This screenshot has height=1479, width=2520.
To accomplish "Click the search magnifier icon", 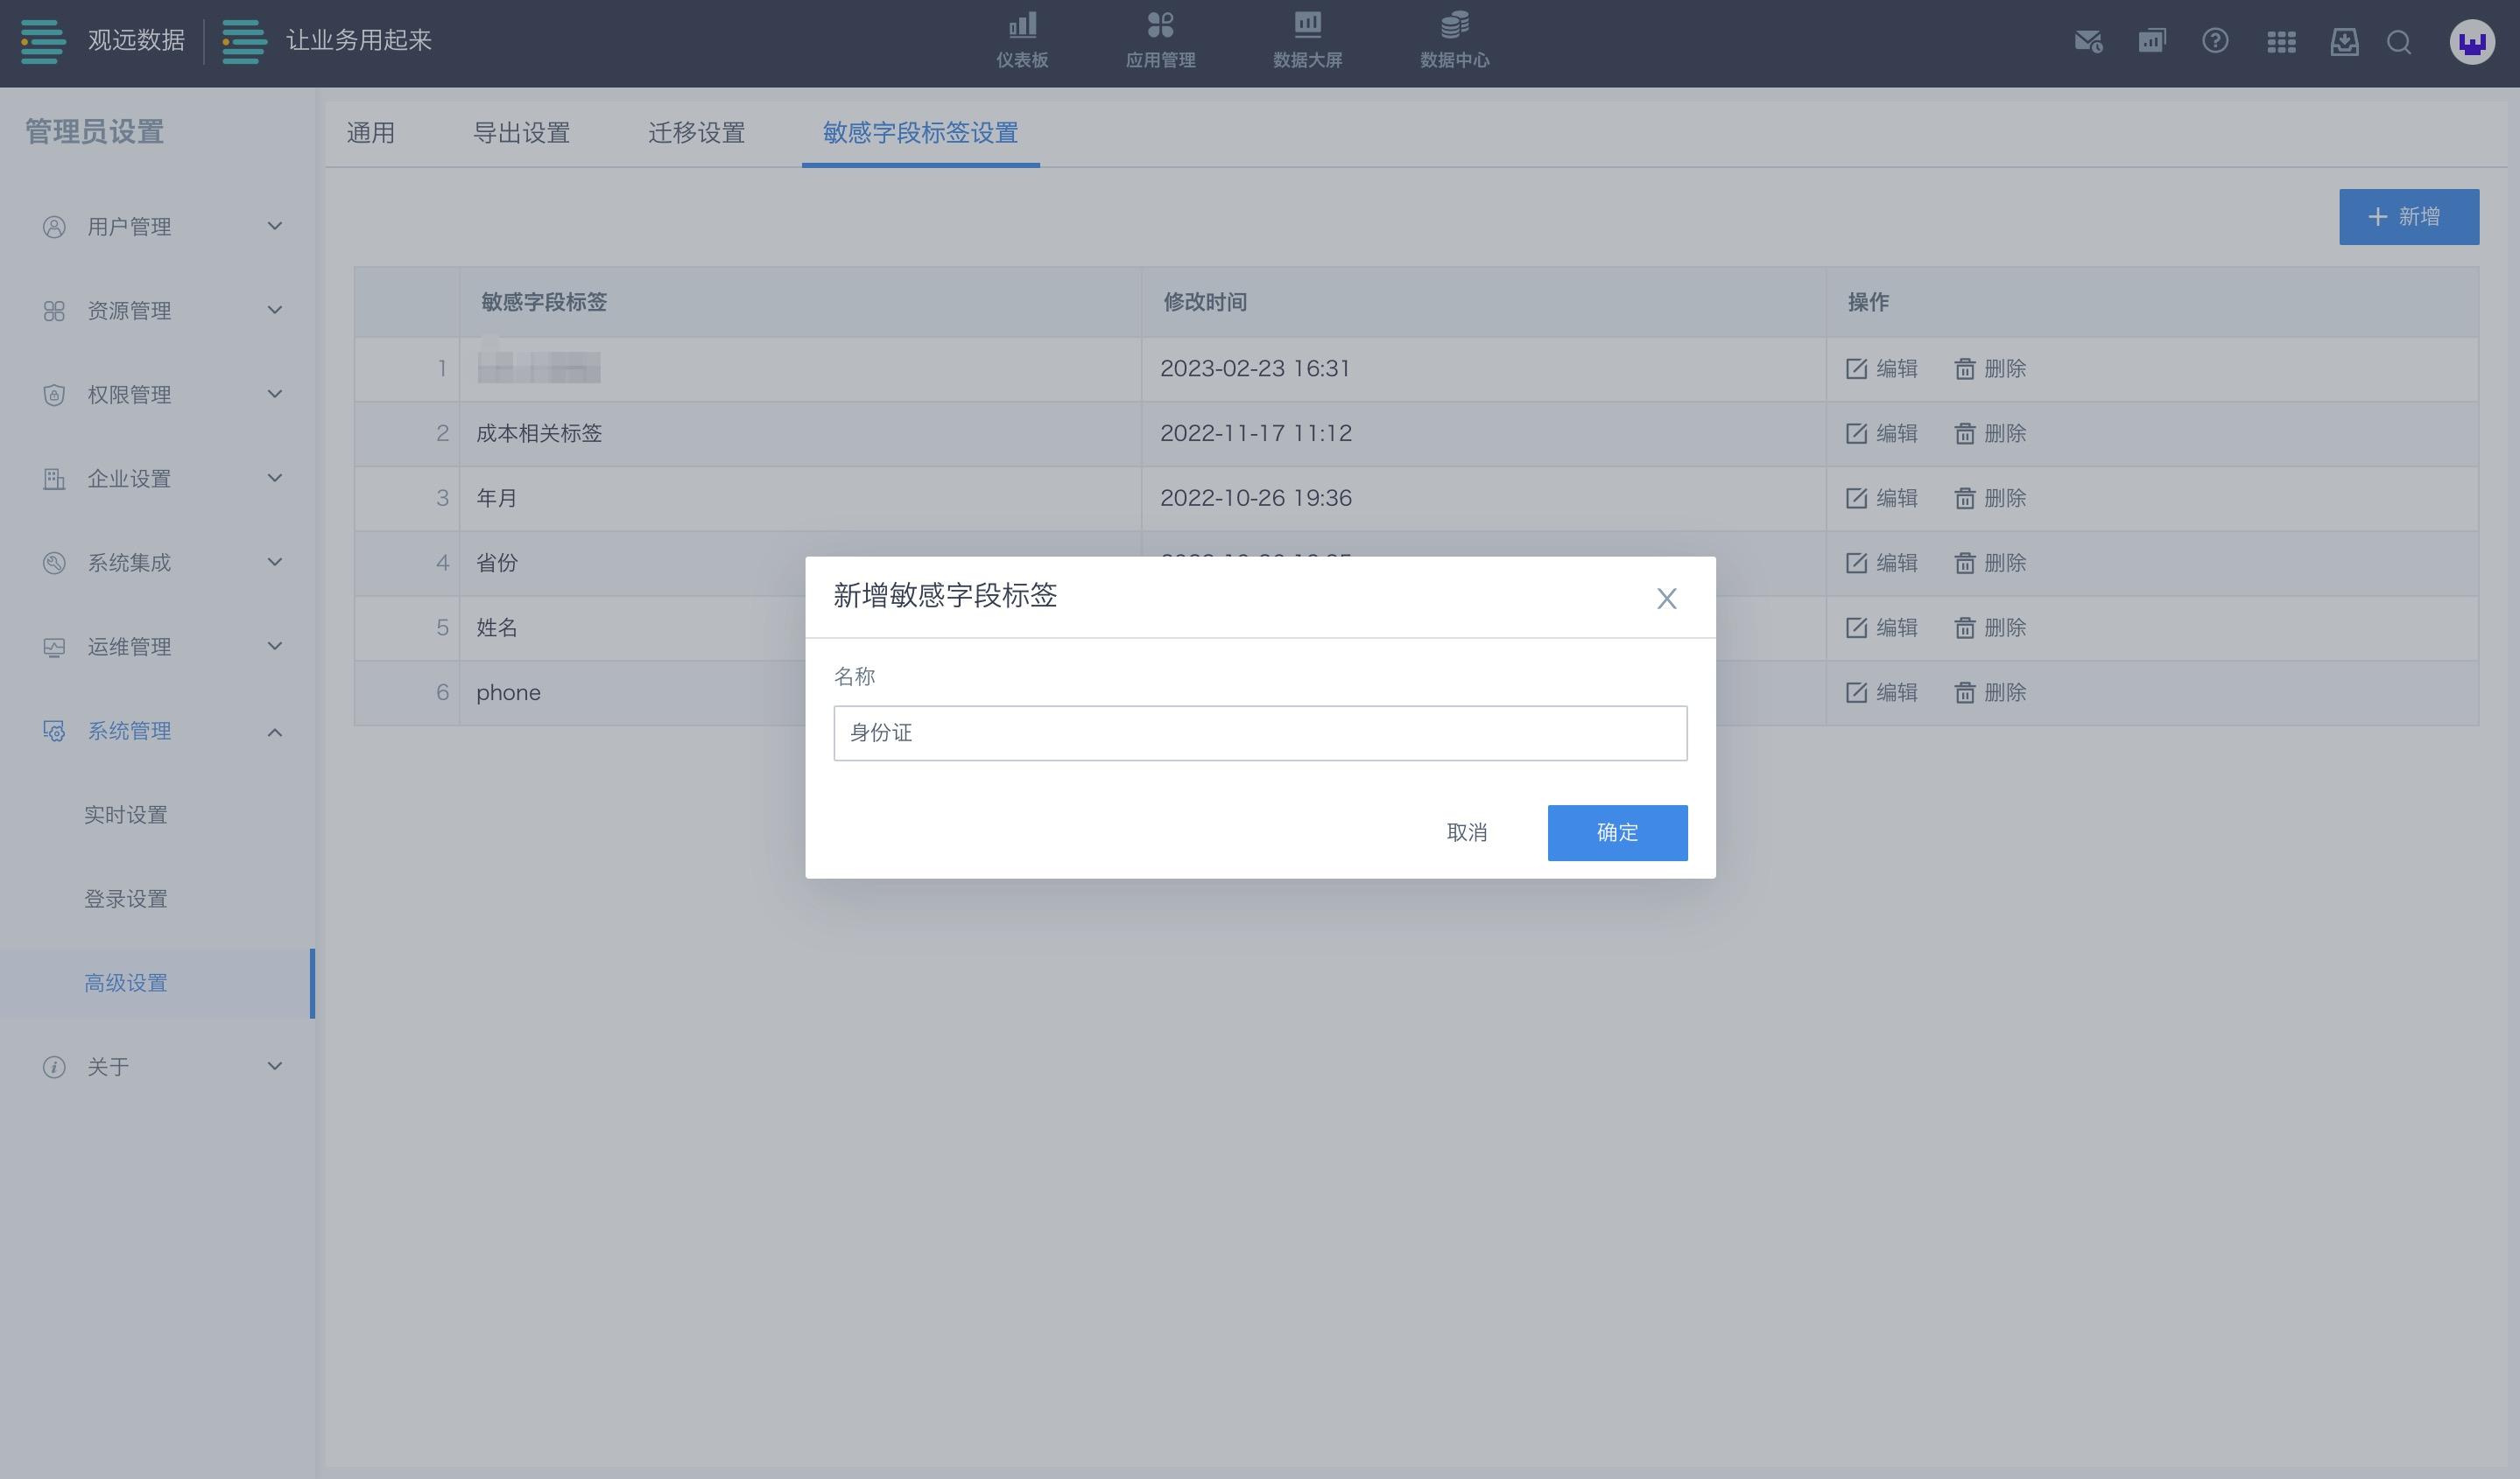I will (x=2399, y=42).
